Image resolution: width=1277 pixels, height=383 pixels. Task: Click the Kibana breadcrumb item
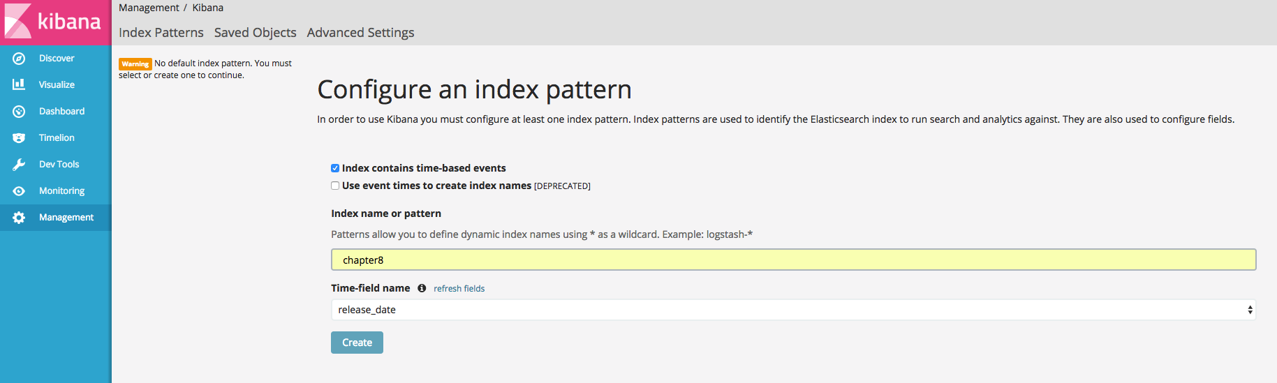pos(208,8)
